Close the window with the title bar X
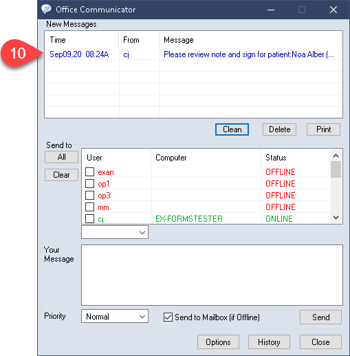This screenshot has height=356, width=350. pos(333,10)
